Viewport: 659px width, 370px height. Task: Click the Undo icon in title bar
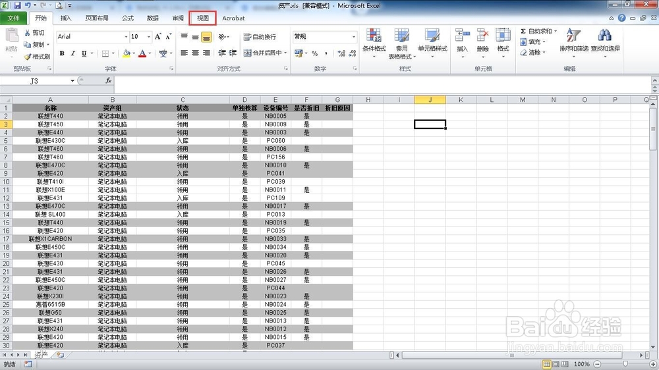(x=28, y=5)
